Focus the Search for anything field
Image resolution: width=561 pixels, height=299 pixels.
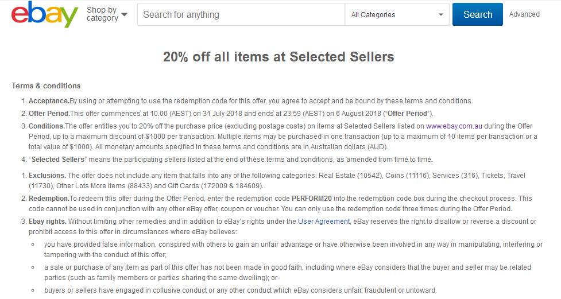click(x=241, y=14)
